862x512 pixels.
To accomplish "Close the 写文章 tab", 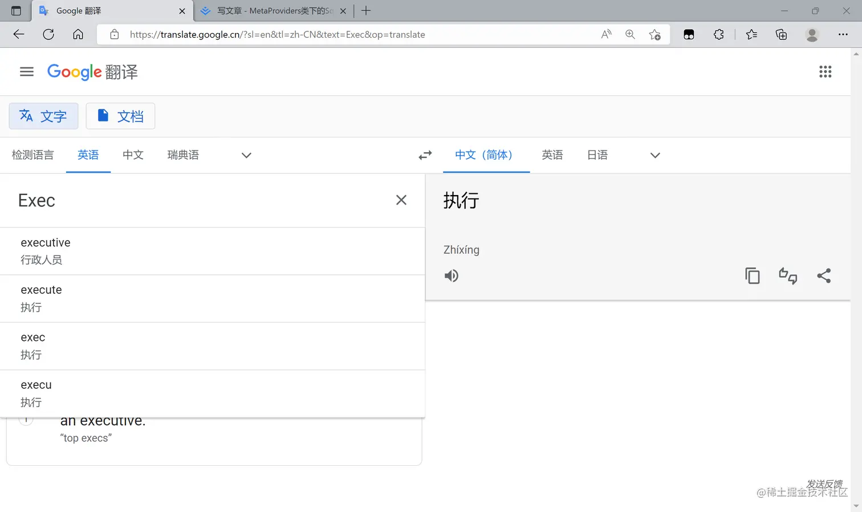I will (343, 11).
